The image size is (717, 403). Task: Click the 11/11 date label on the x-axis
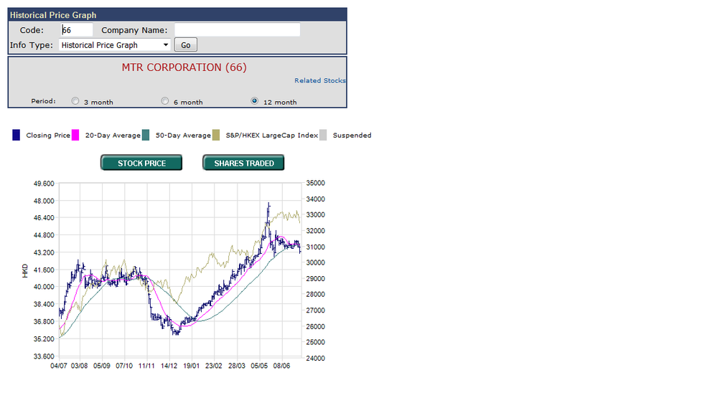pos(147,366)
